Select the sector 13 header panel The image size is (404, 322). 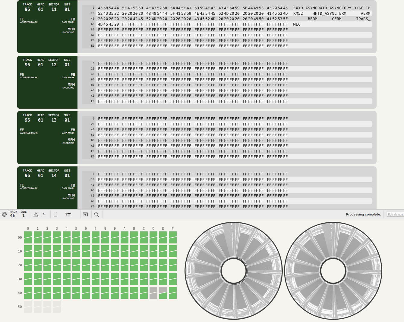47,138
